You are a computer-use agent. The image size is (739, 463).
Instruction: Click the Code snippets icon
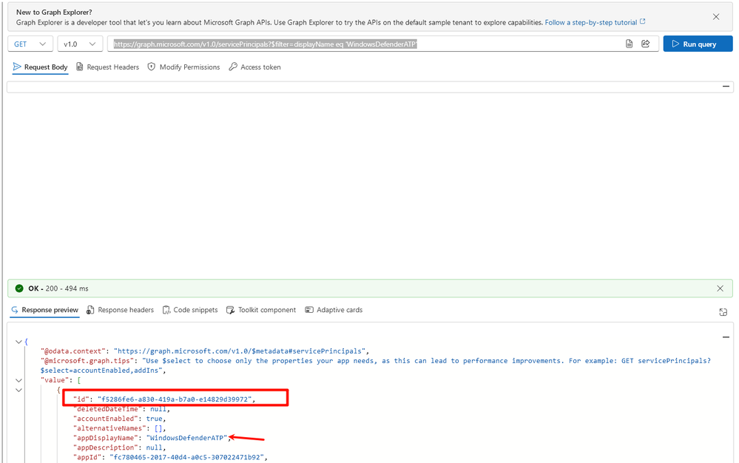pyautogui.click(x=166, y=310)
